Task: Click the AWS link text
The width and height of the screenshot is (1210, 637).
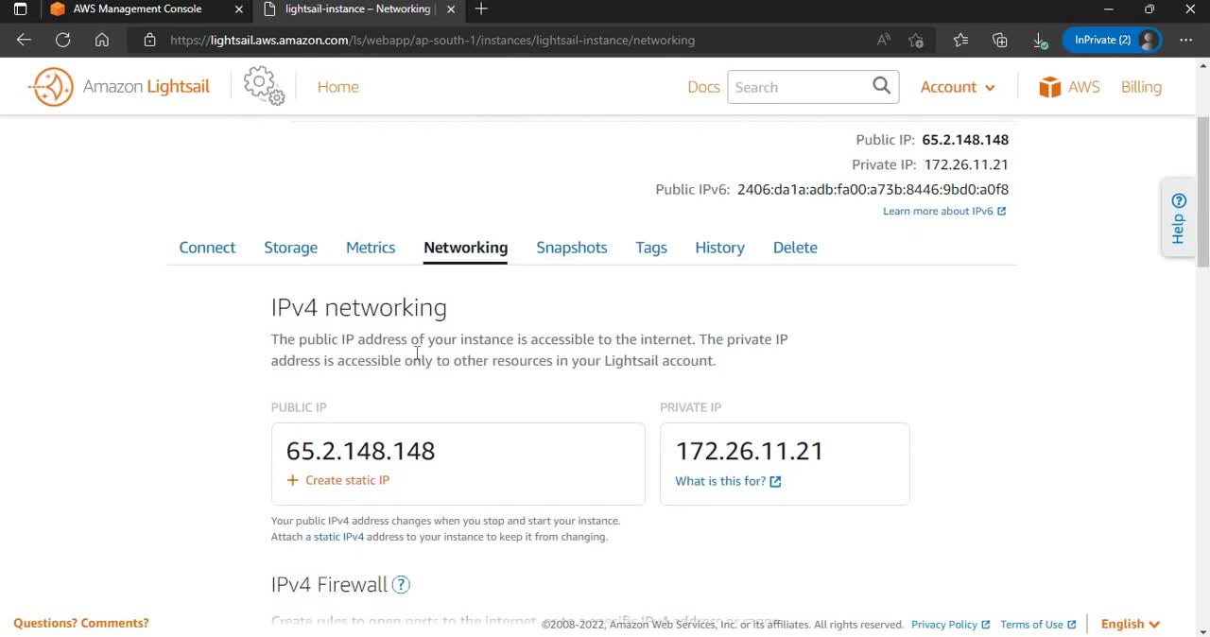Action: click(1084, 87)
